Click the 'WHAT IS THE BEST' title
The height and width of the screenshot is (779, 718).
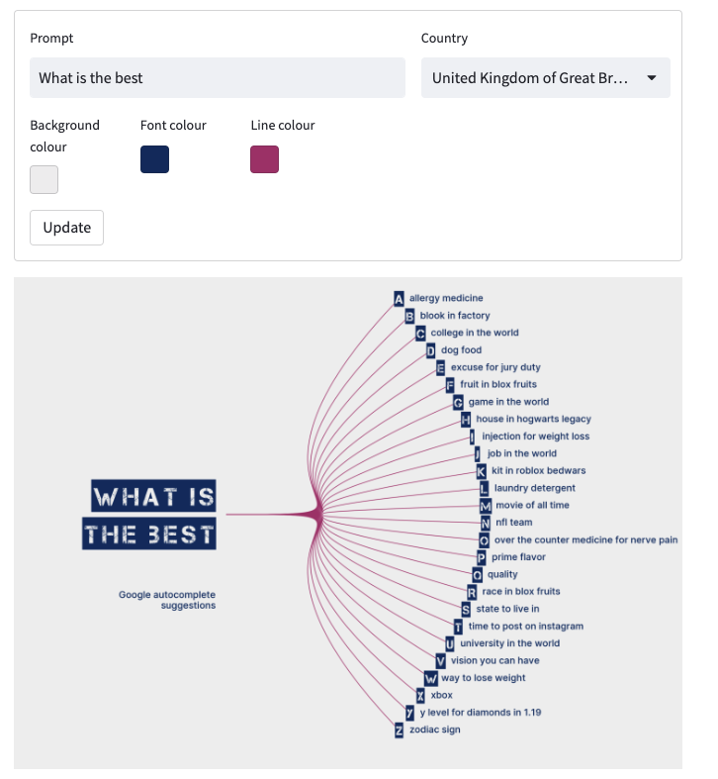coord(153,515)
